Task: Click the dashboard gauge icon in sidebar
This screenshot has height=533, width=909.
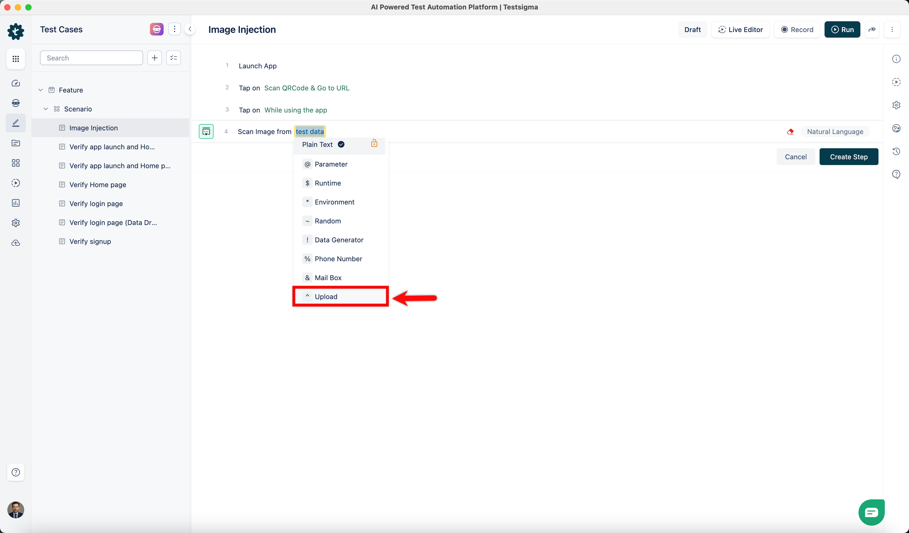Action: 16,83
